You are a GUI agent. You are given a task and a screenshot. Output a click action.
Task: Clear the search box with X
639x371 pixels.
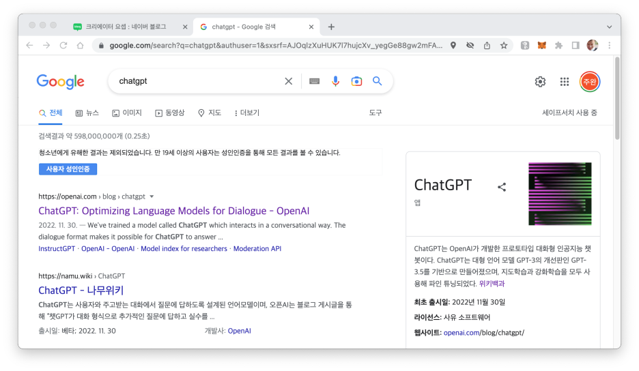click(289, 81)
